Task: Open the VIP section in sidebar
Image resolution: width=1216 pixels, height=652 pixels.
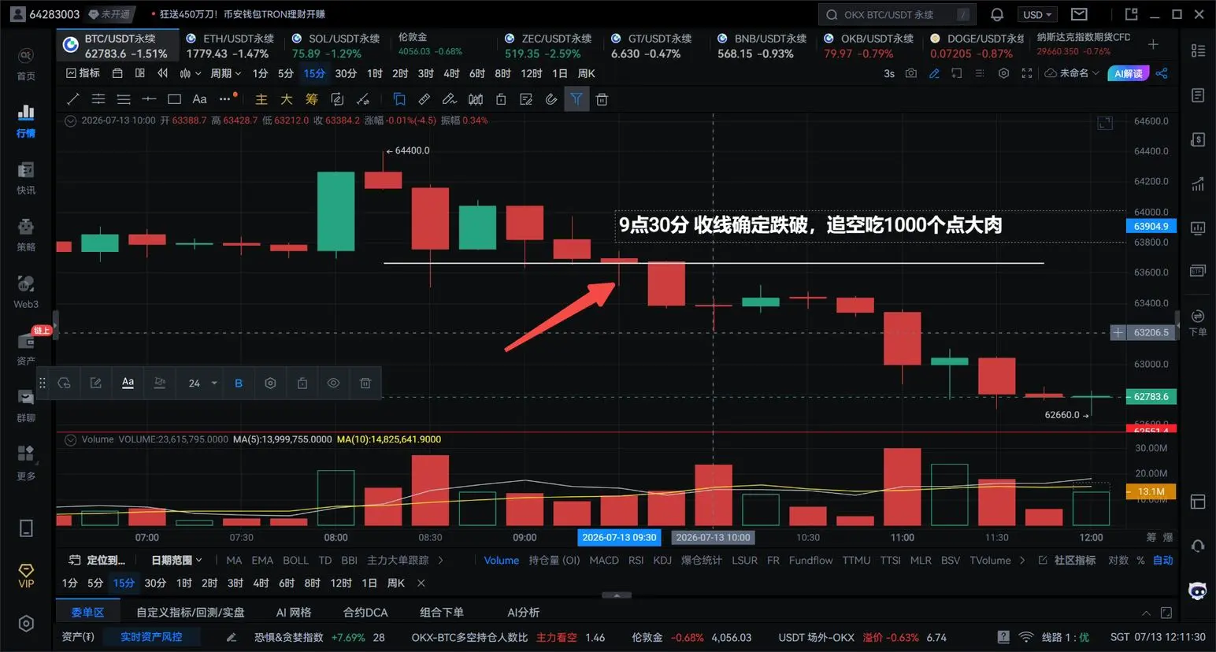Action: point(26,576)
